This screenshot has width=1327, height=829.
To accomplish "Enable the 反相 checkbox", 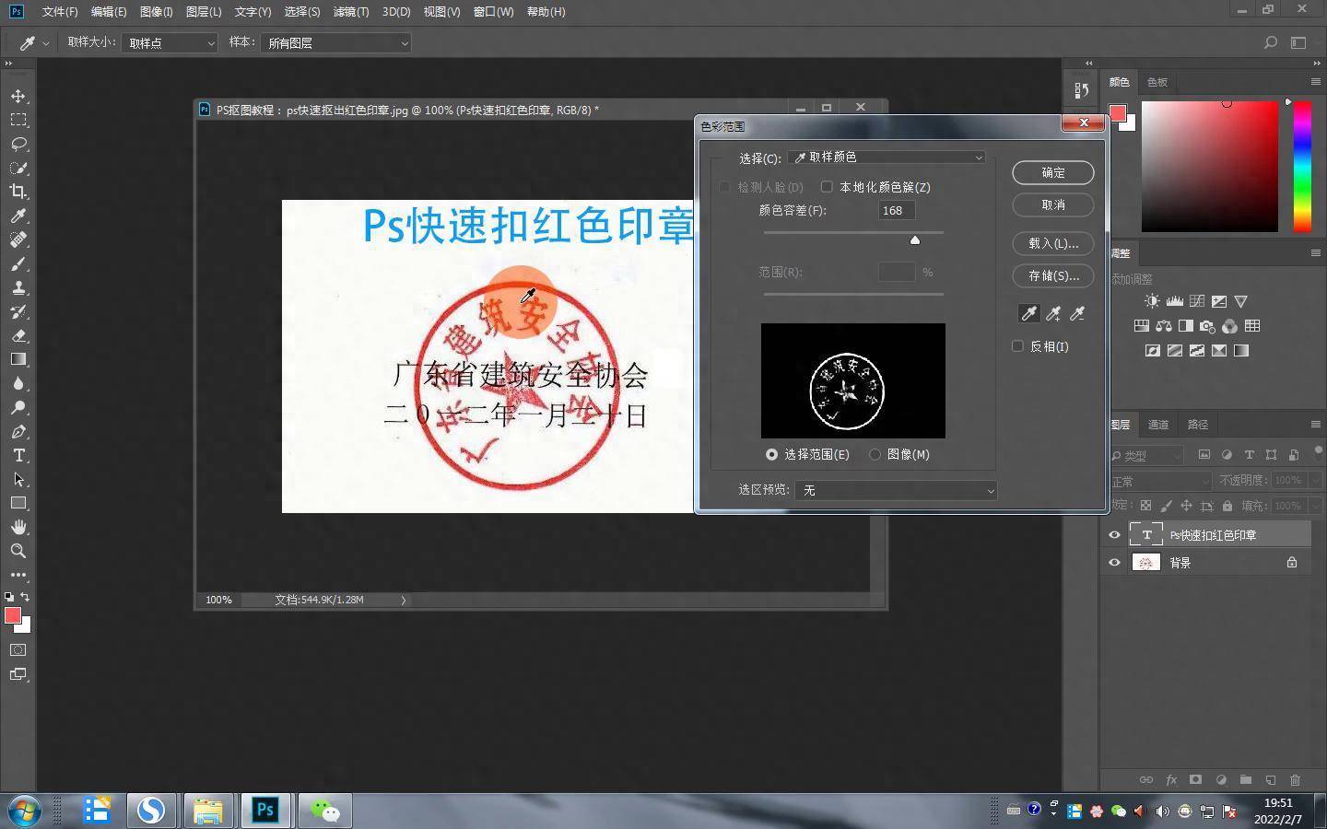I will pos(1017,345).
